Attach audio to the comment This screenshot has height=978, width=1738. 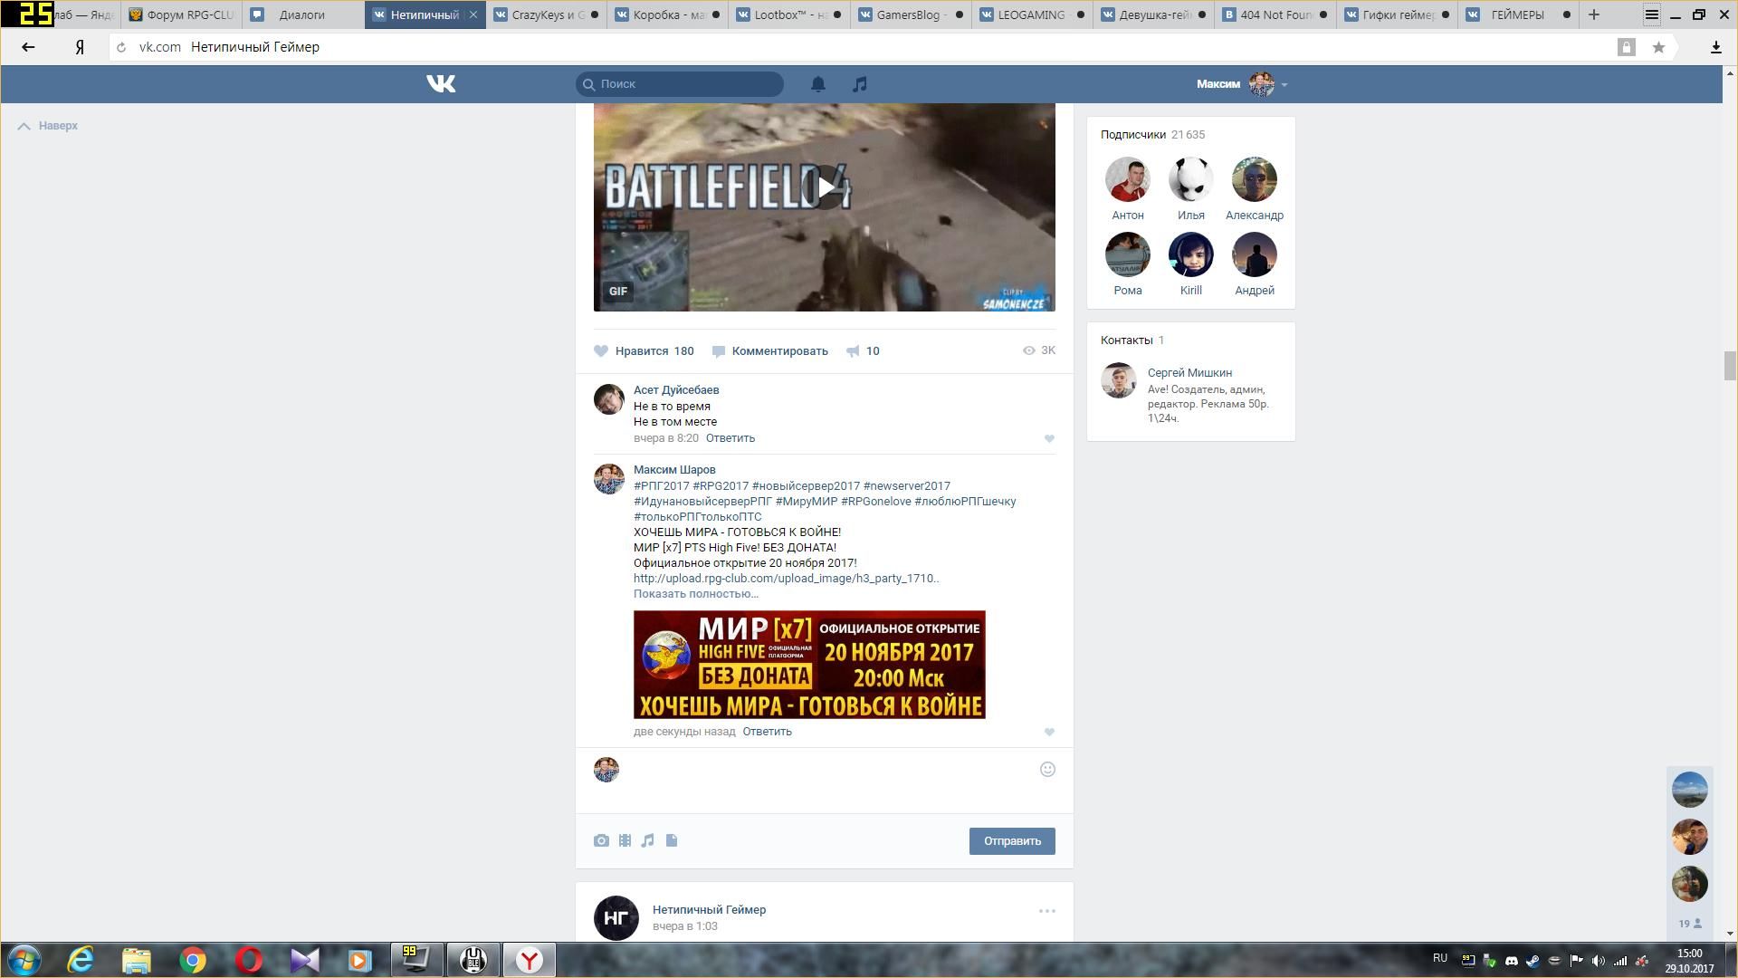(x=648, y=841)
